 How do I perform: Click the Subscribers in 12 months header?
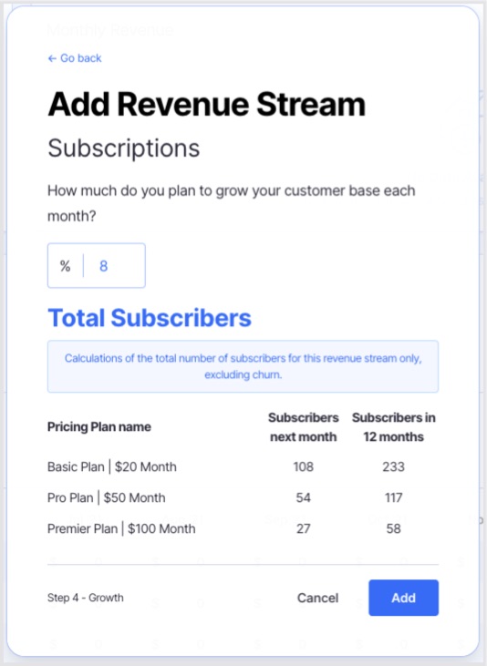pyautogui.click(x=393, y=427)
